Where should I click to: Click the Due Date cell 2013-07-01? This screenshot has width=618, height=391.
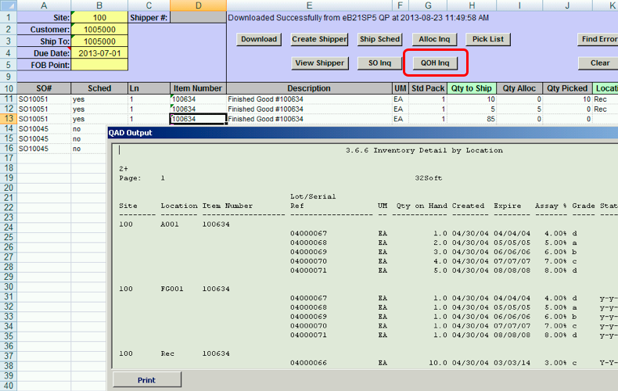tap(99, 52)
